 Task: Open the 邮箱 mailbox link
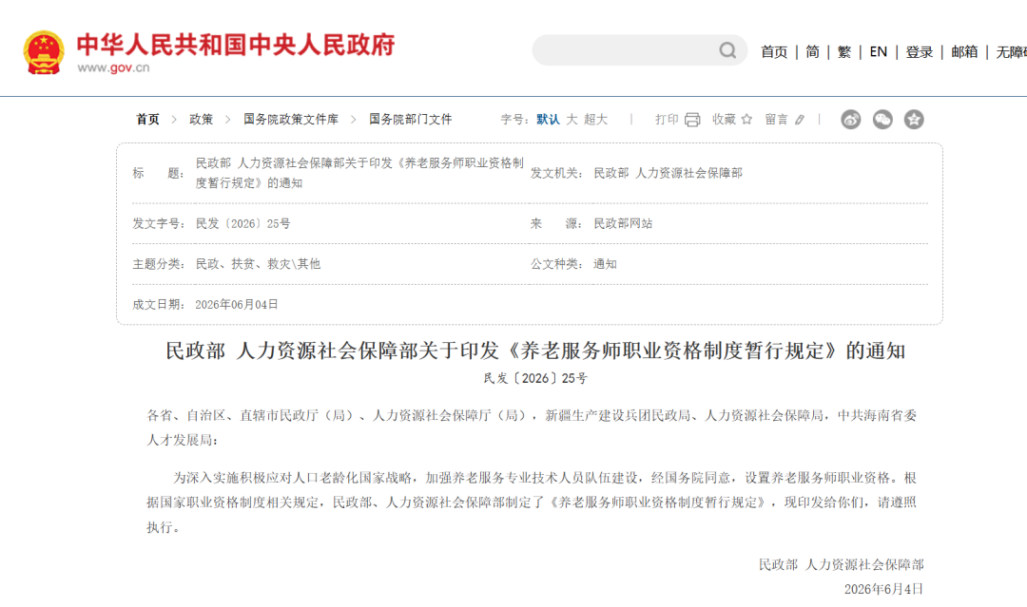point(964,51)
